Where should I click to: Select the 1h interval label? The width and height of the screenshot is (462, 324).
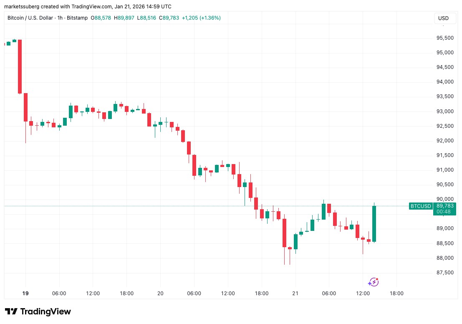60,18
